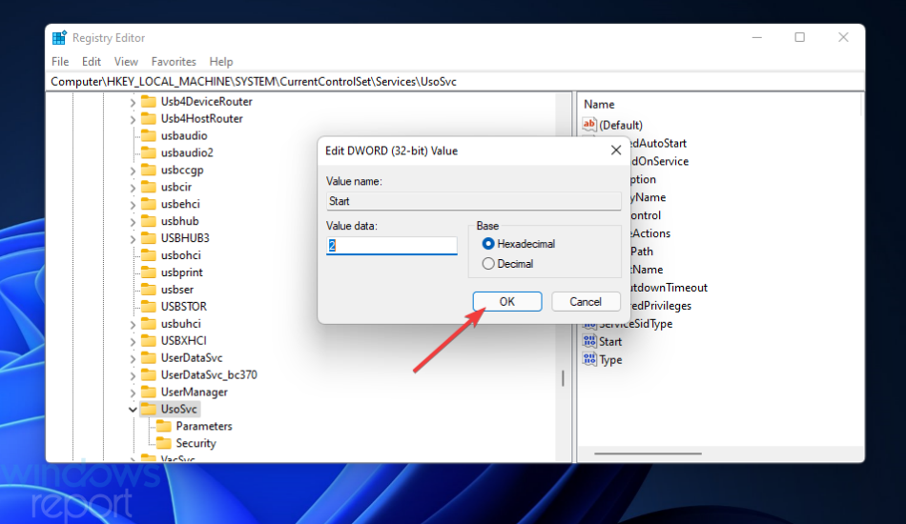Click the Registry Editor app icon in title bar
This screenshot has height=524, width=906.
point(59,38)
